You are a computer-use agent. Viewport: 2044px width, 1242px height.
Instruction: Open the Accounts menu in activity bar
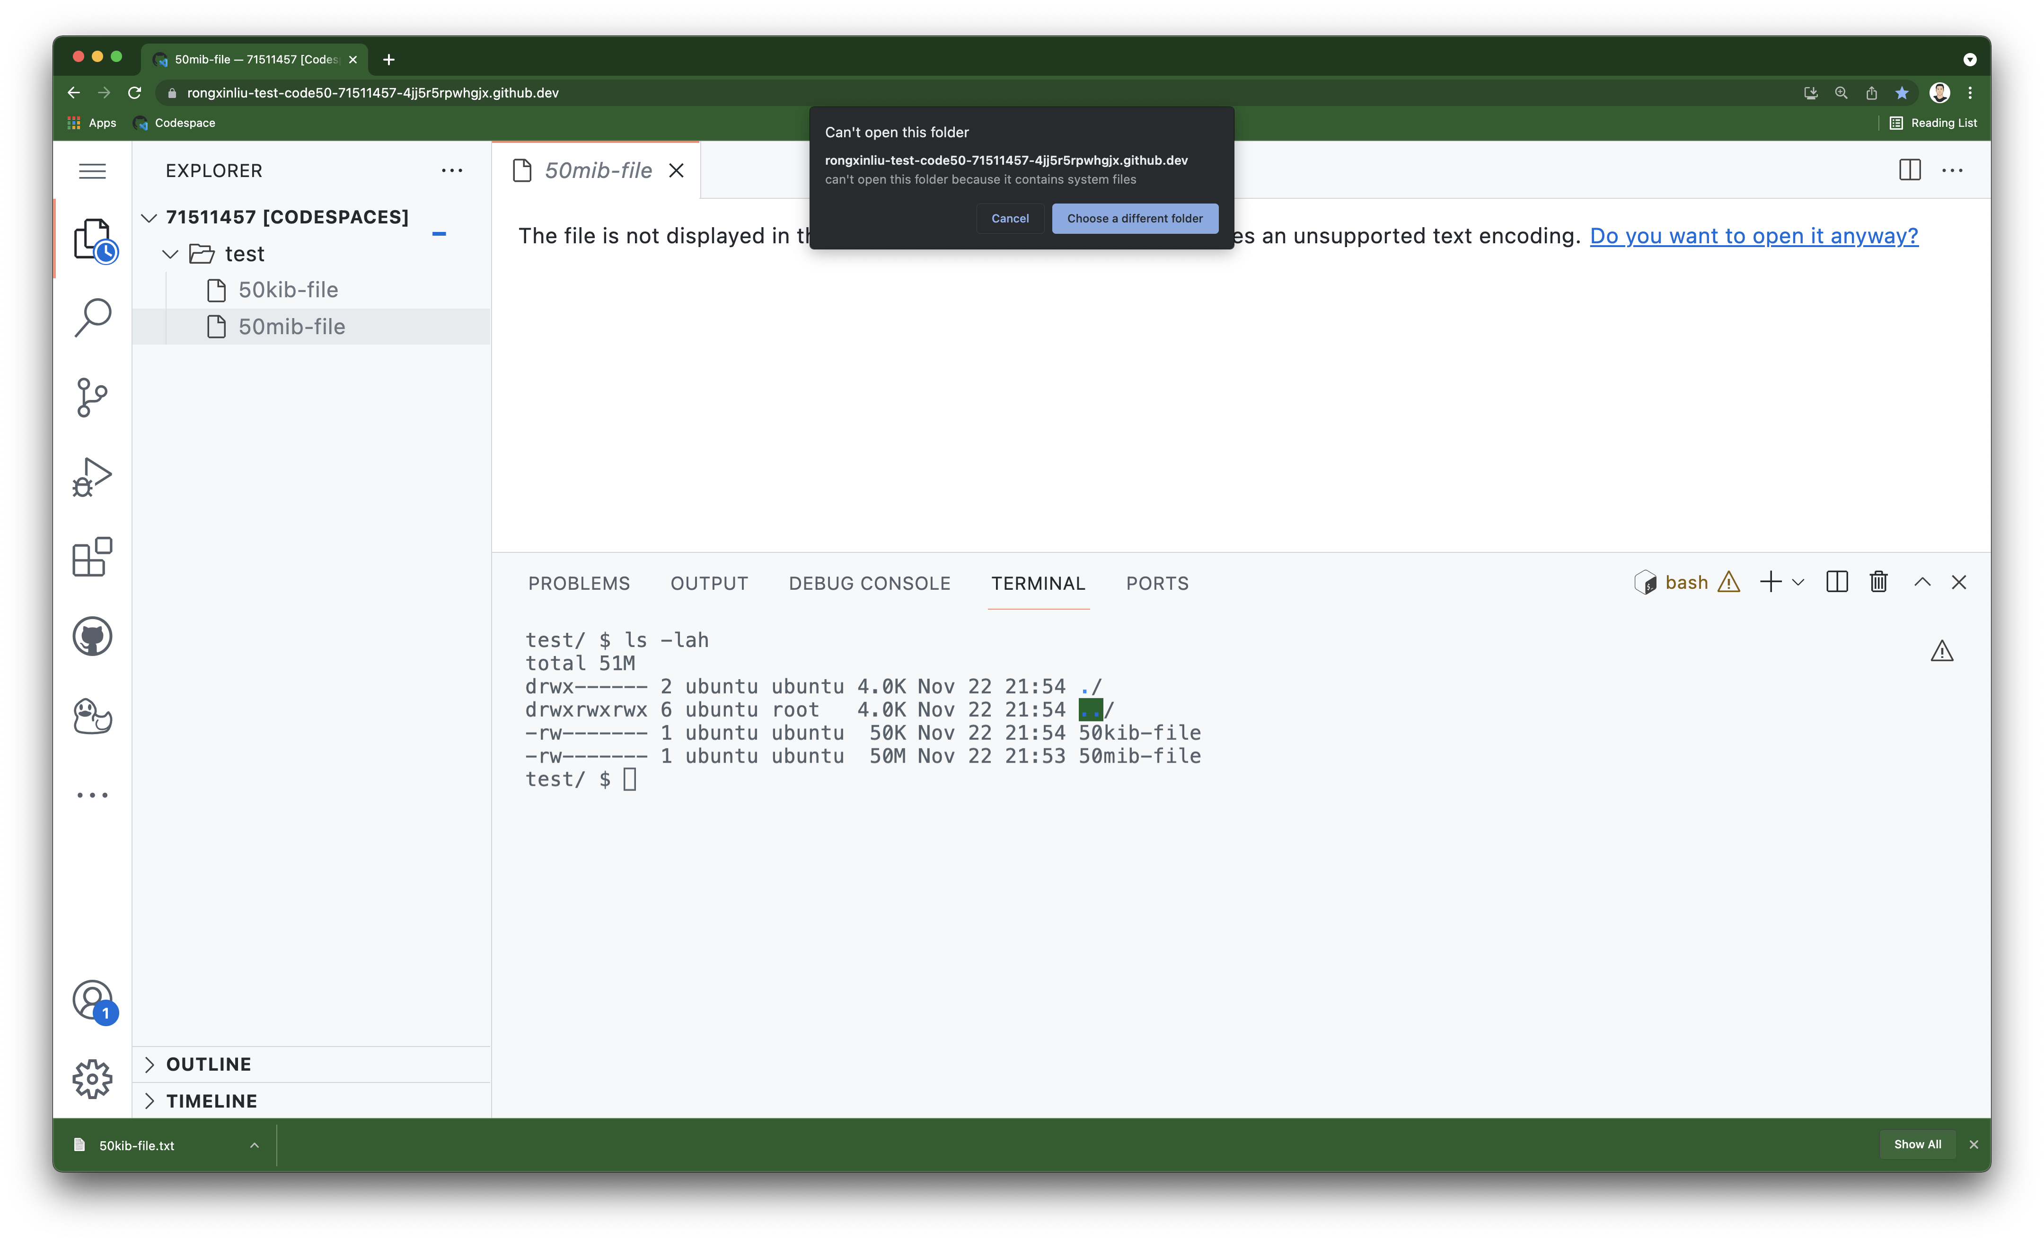[92, 1001]
